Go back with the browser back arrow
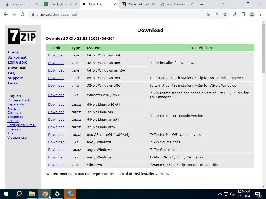The image size is (266, 199). click(x=6, y=15)
